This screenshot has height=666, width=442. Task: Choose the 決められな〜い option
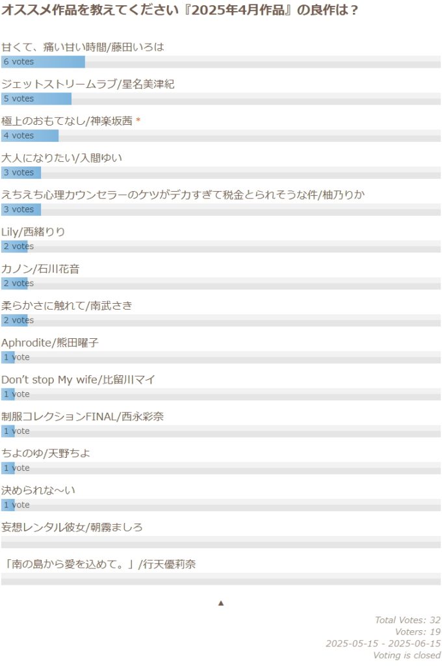pos(38,490)
